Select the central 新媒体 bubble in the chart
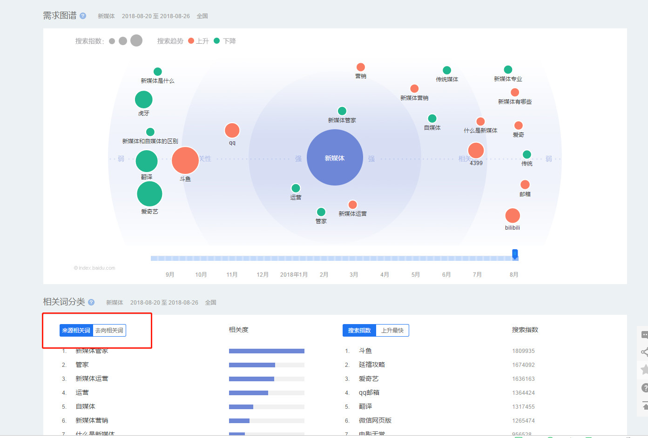This screenshot has width=648, height=438. tap(335, 158)
